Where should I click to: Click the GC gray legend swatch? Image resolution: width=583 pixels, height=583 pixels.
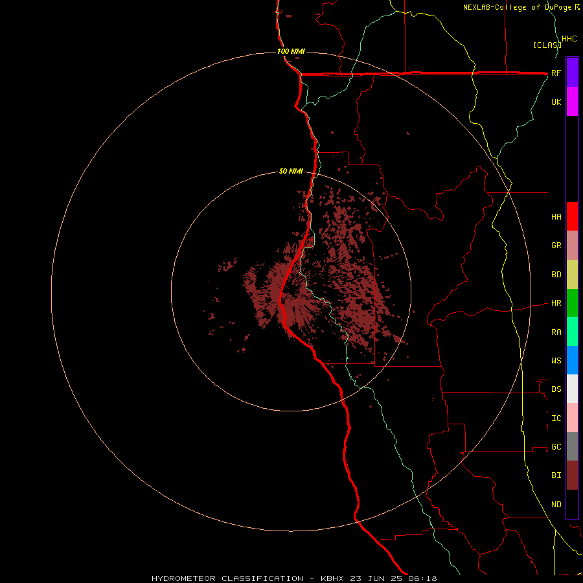point(572,446)
